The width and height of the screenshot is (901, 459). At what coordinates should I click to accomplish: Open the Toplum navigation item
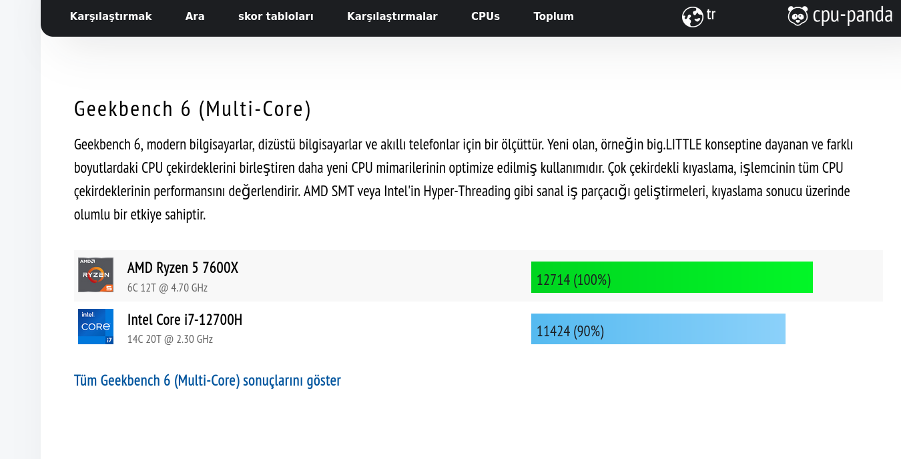pos(553,17)
